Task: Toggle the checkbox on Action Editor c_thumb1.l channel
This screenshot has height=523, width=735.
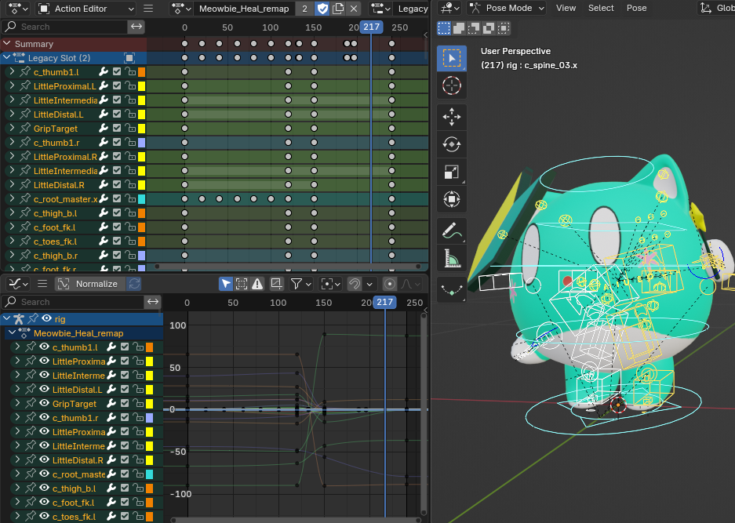Action: [117, 71]
